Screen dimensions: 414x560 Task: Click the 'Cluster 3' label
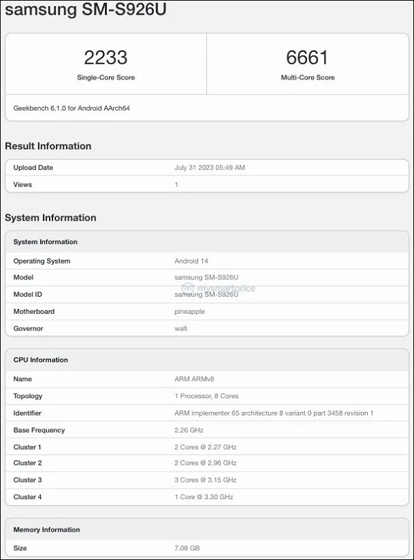28,480
